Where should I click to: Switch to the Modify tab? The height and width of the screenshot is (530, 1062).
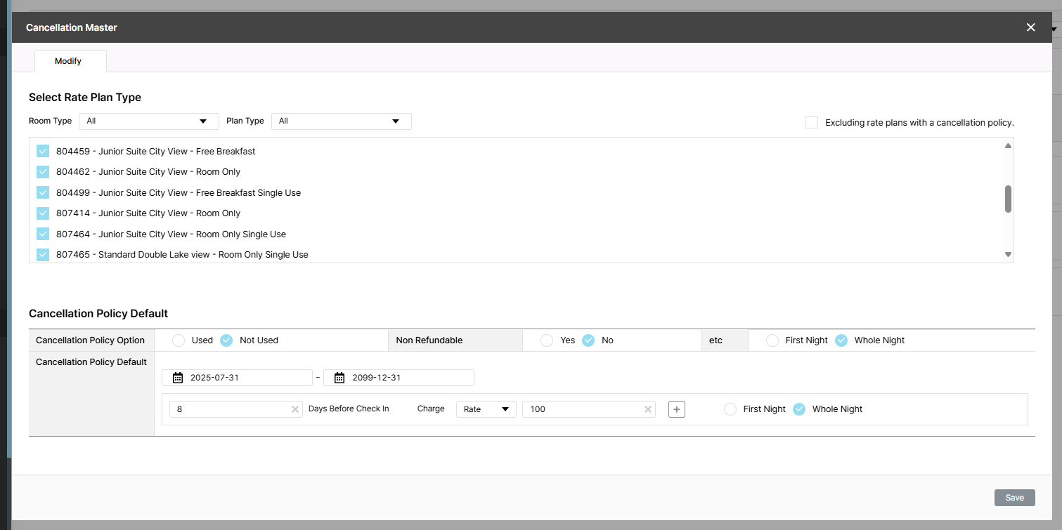pyautogui.click(x=68, y=61)
